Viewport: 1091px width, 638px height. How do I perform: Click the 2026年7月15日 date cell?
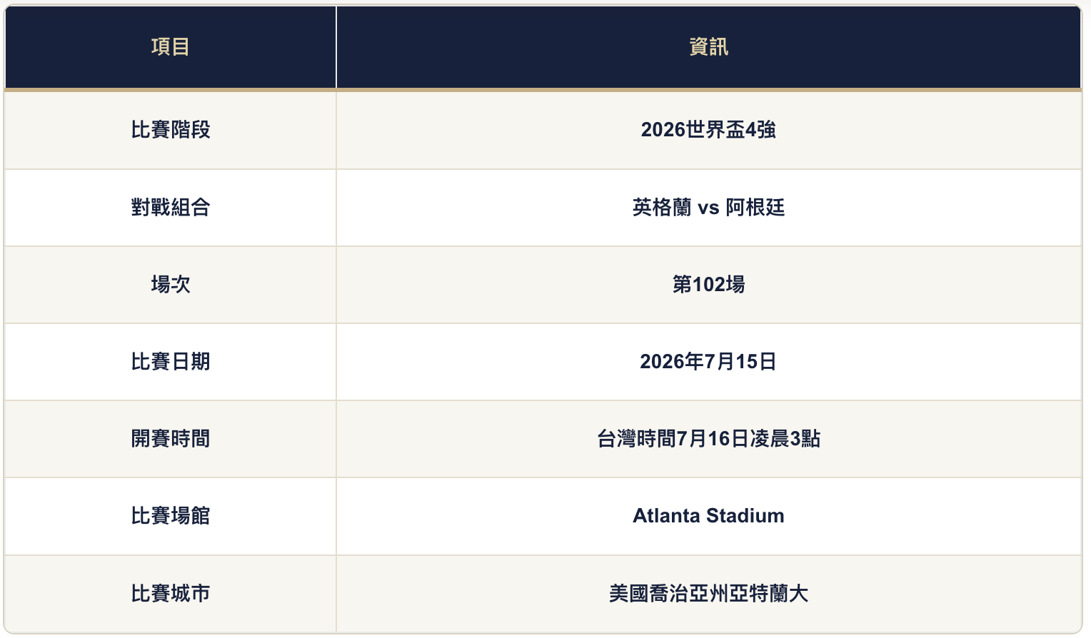coord(708,362)
